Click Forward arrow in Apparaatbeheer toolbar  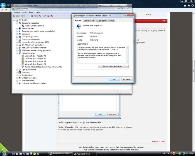(x=18, y=16)
